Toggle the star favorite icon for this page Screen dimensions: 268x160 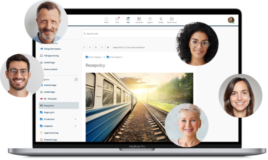click(x=102, y=47)
